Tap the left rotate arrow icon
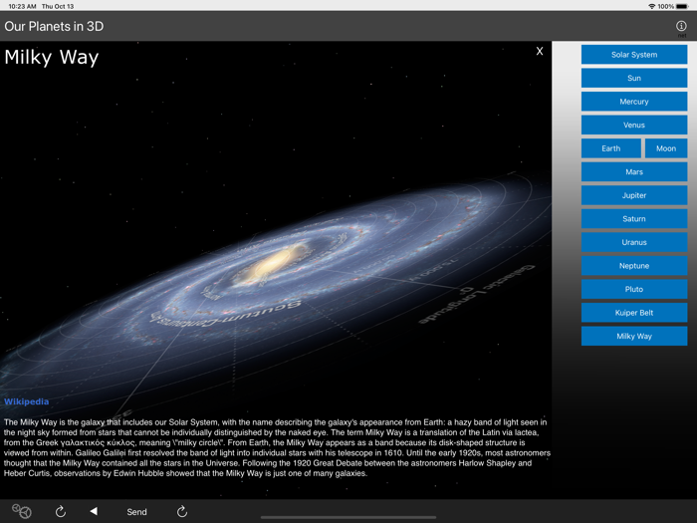 [61, 511]
